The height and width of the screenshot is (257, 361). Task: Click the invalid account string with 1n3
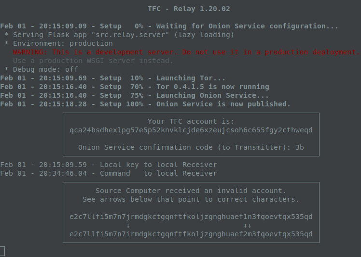[x=191, y=217]
